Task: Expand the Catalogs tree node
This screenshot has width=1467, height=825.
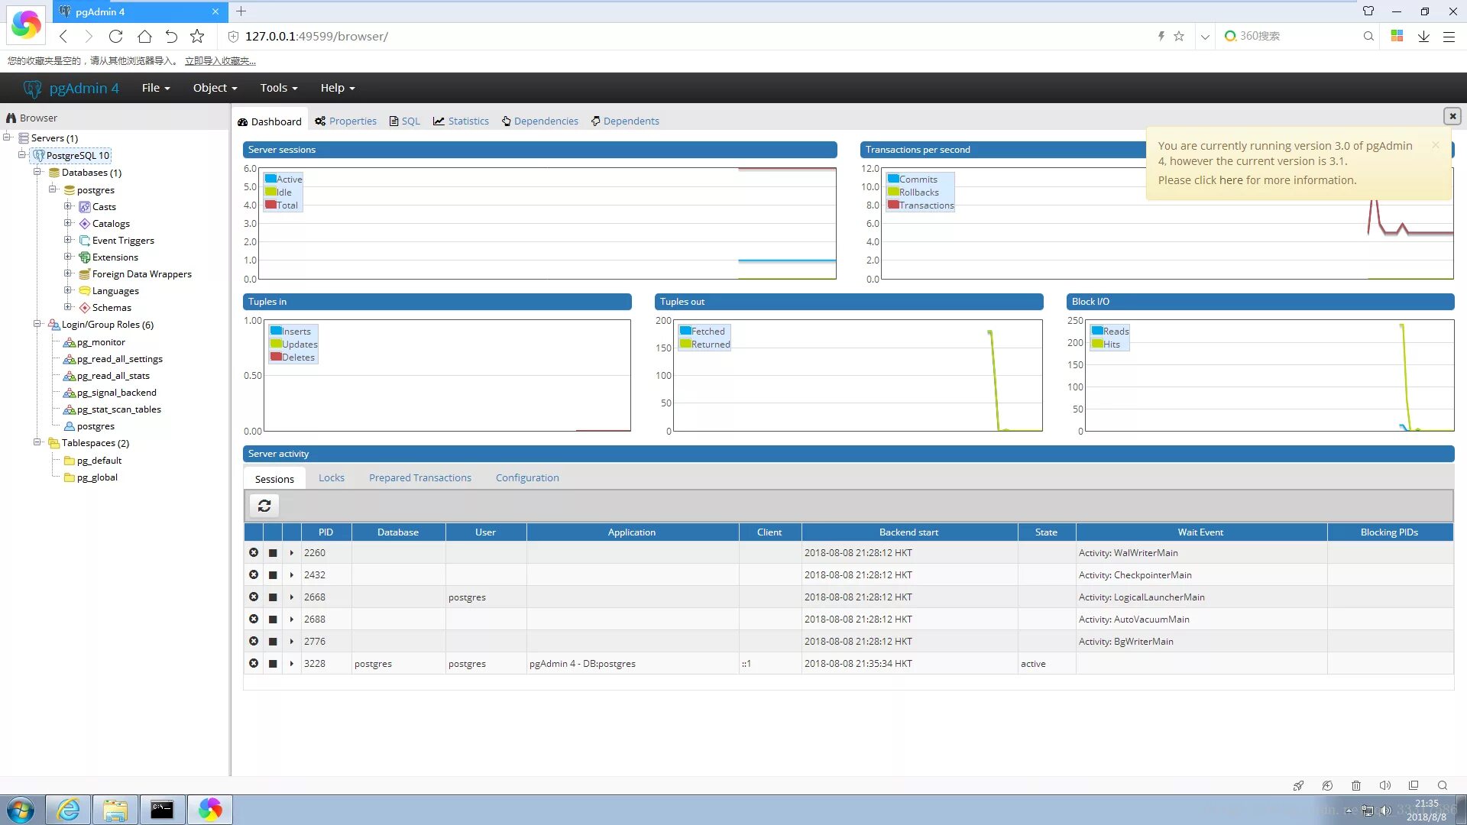Action: [68, 223]
